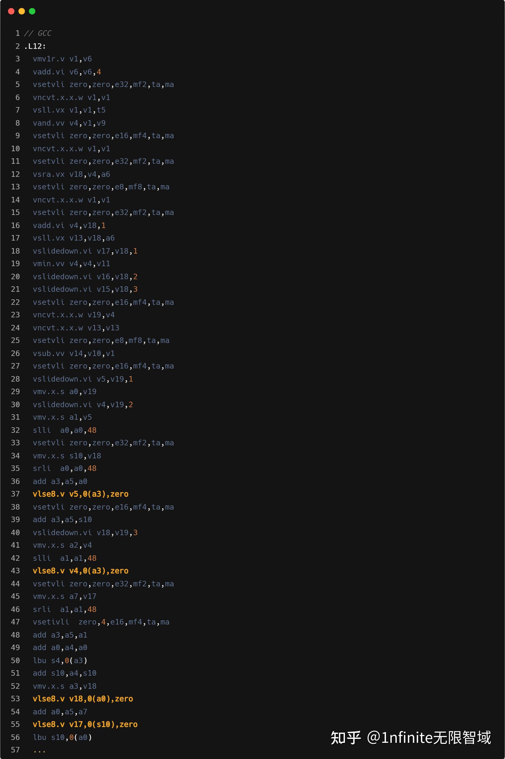This screenshot has width=505, height=759.
Task: Click line number 1 in gutter
Action: (17, 33)
